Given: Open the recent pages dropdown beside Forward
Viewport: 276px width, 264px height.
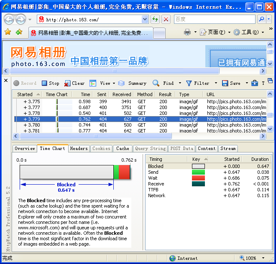Looking at the screenshot, I should [x=30, y=20].
